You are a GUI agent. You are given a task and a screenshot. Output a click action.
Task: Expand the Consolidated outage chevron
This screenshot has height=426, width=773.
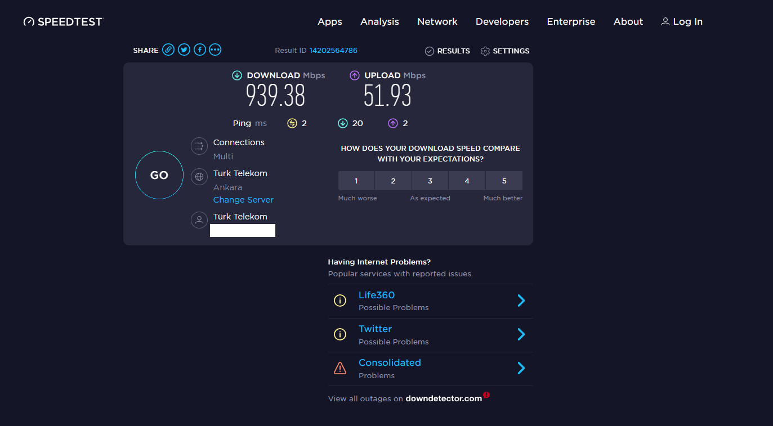click(521, 368)
